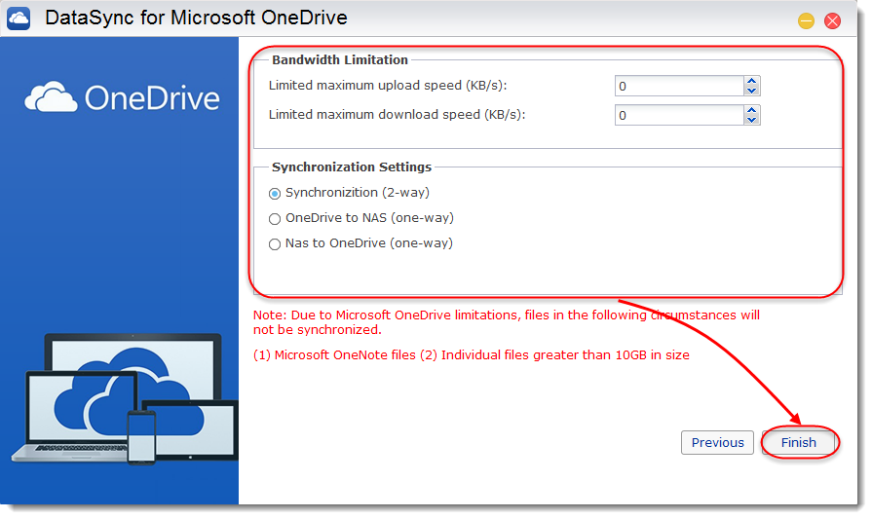Image resolution: width=872 pixels, height=519 pixels.
Task: Select Synchronizition (2-way) option
Action: (274, 194)
